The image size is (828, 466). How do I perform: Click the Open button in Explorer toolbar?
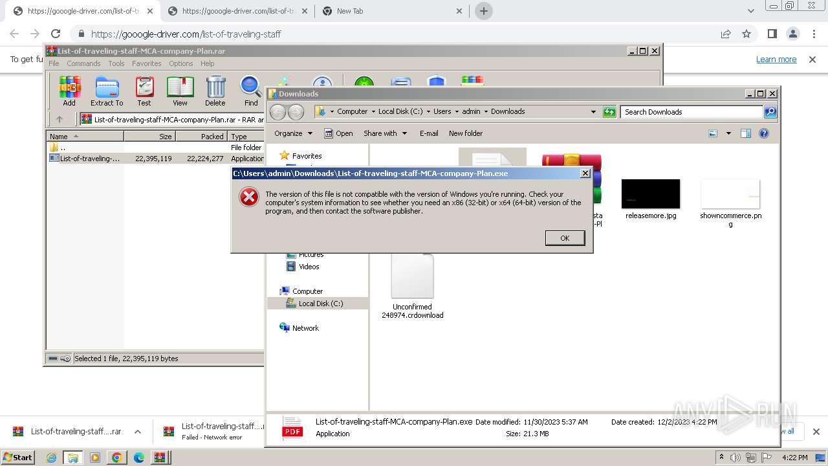click(x=338, y=133)
